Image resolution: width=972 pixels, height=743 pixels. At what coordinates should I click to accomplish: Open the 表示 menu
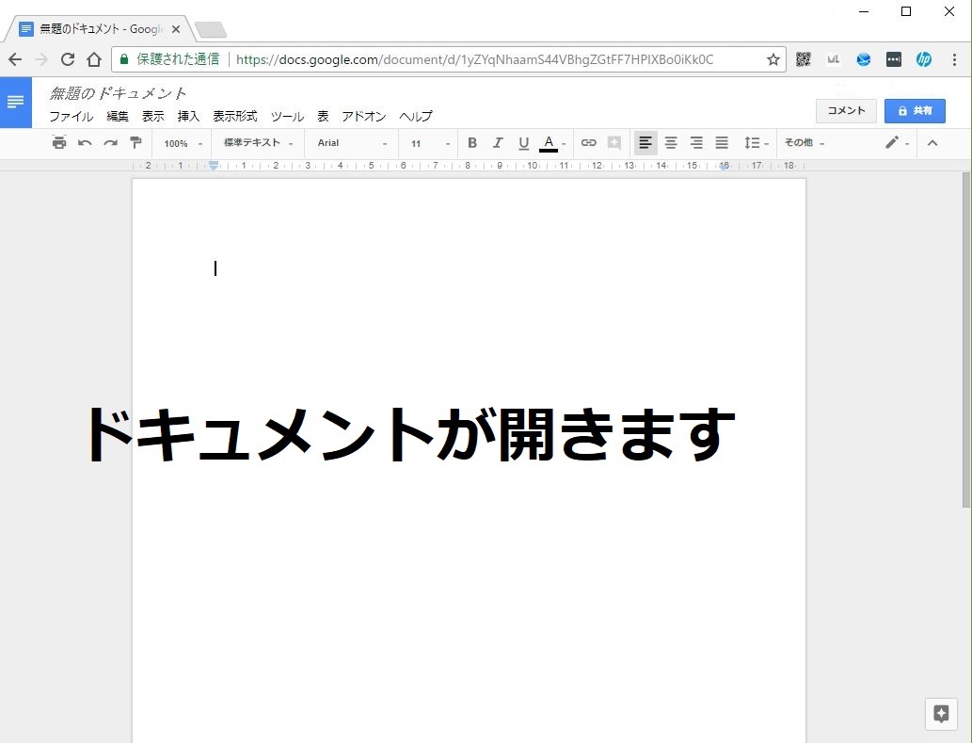coord(152,117)
